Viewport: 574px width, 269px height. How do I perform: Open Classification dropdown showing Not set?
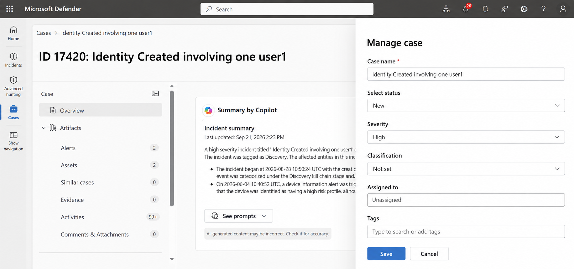466,169
